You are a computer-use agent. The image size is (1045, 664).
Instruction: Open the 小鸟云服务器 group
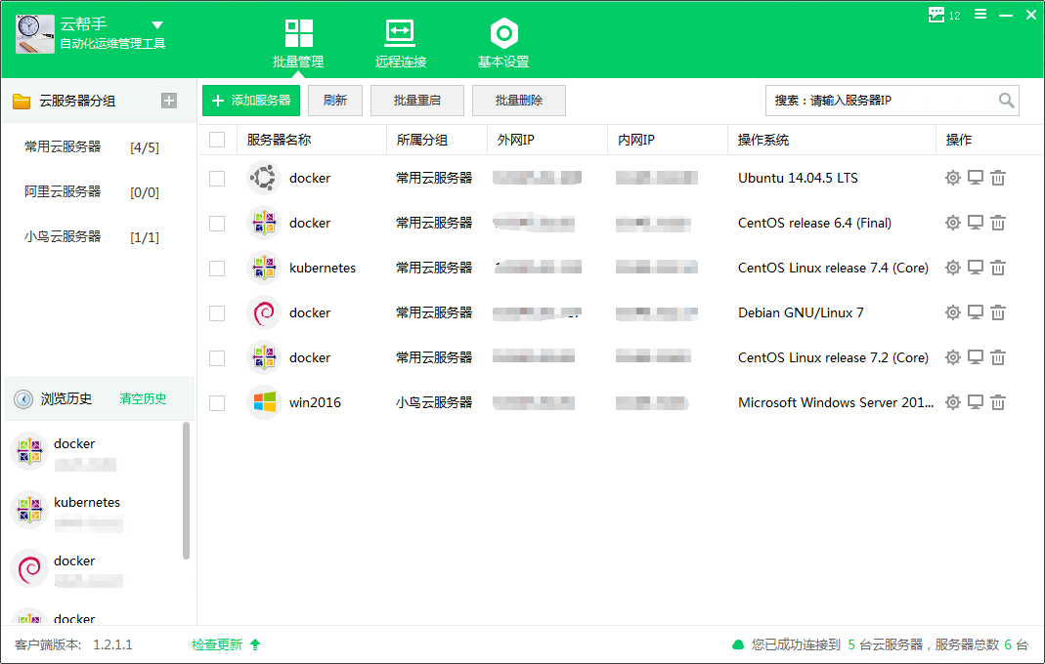[x=63, y=236]
